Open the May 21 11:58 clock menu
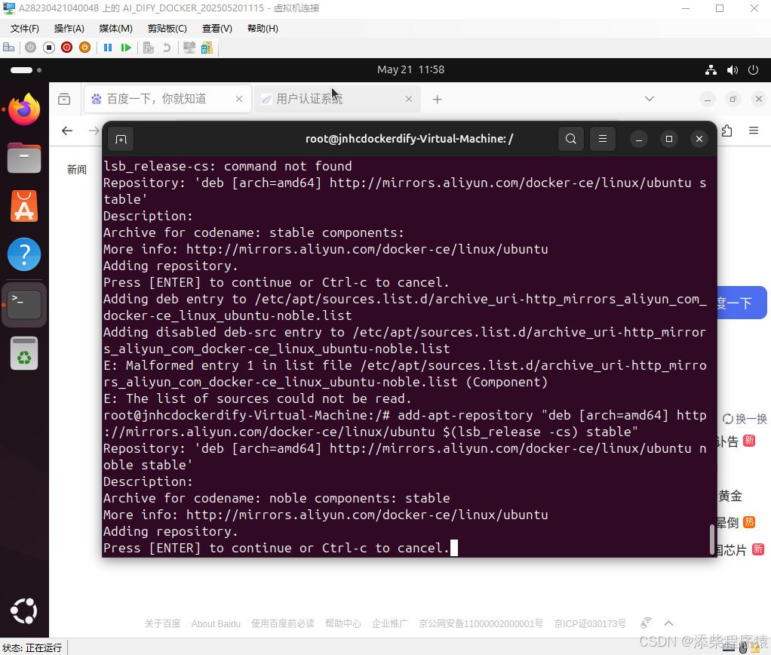 [x=410, y=70]
